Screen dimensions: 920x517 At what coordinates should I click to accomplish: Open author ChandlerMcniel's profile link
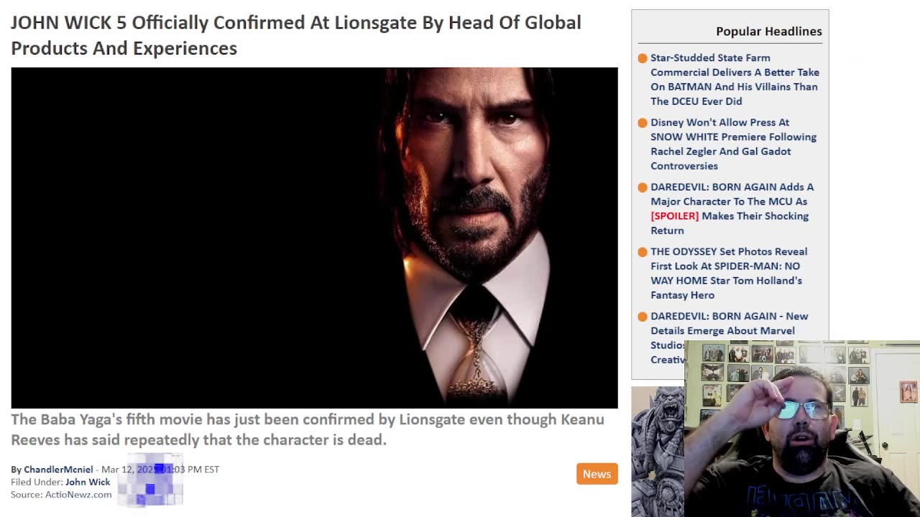58,469
